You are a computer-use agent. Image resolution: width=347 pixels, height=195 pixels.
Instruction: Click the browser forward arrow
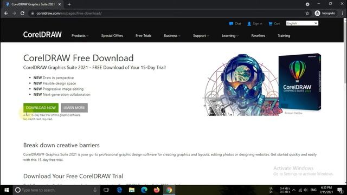(x=14, y=13)
